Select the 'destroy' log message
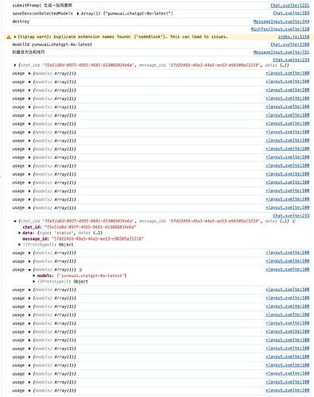 tap(21, 21)
